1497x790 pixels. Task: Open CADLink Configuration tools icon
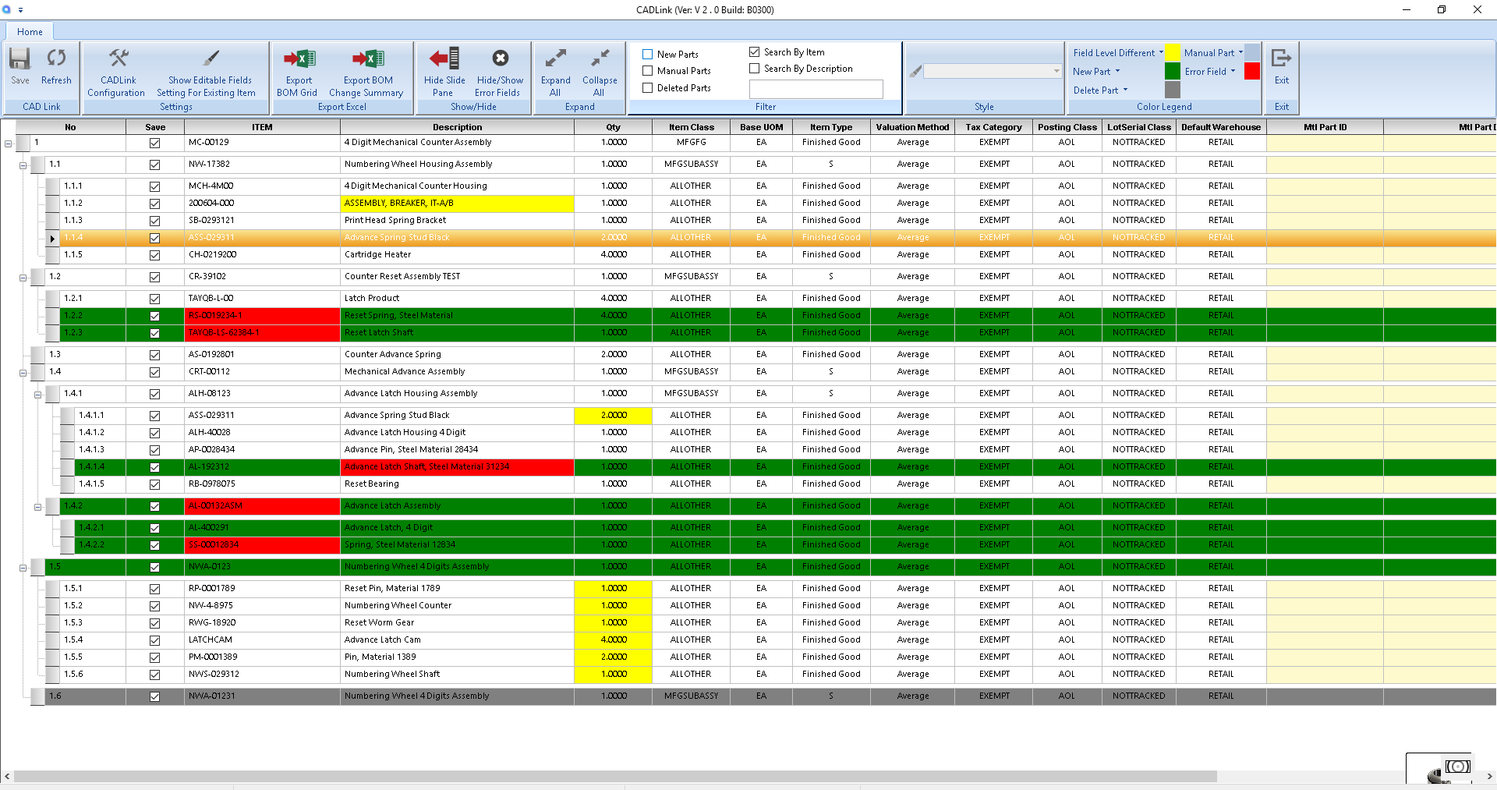[x=118, y=59]
